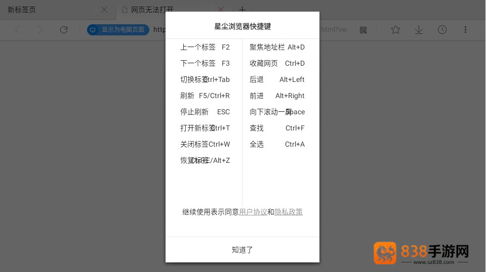Open downloads via download arrow icon
486x272 pixels.
(419, 30)
